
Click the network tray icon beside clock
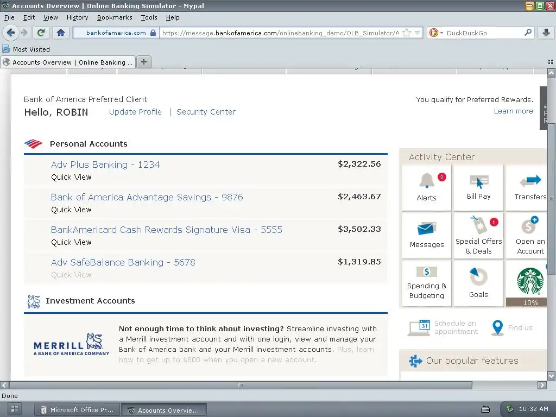tap(509, 409)
